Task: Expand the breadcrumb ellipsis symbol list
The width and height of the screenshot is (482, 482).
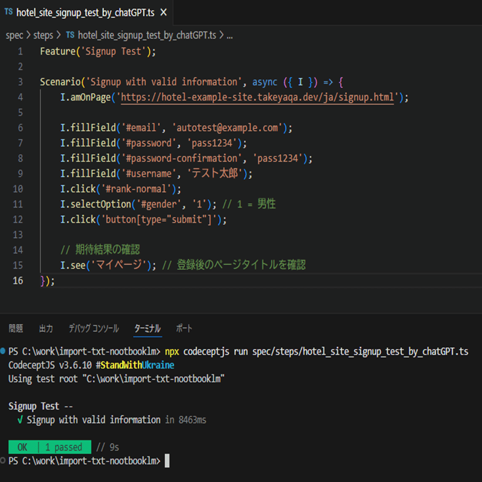Action: pos(229,36)
